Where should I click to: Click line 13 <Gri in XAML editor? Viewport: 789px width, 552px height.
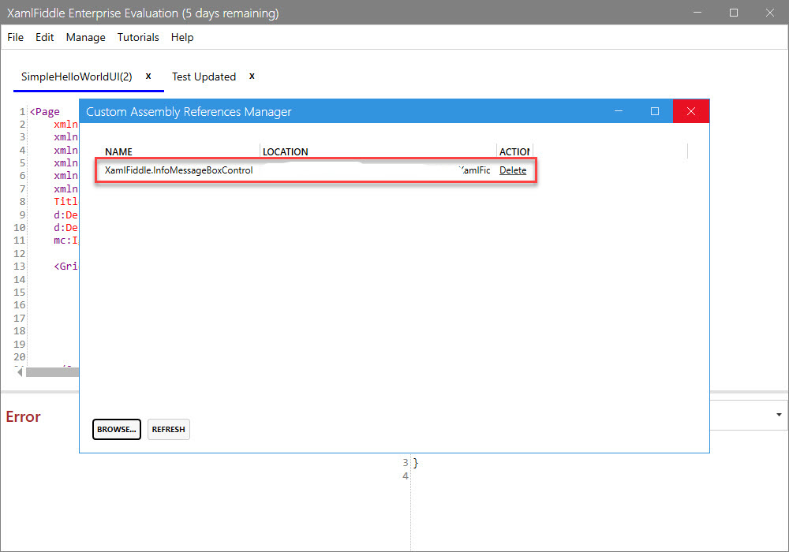click(x=66, y=266)
